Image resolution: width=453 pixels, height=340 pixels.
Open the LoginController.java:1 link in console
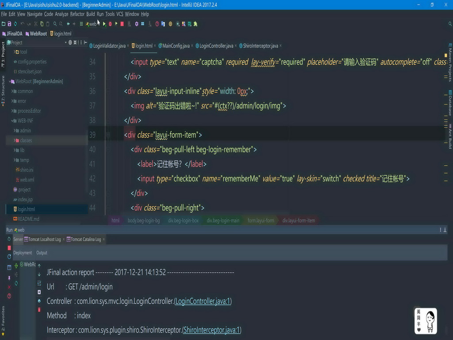pos(203,301)
